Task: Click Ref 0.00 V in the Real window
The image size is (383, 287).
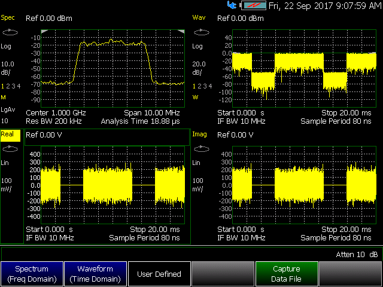Action: (44, 135)
